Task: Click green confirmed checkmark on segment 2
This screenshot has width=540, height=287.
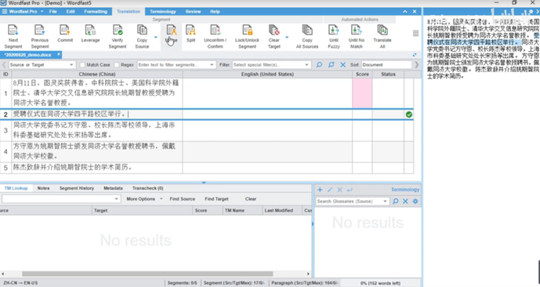Action: tap(409, 114)
